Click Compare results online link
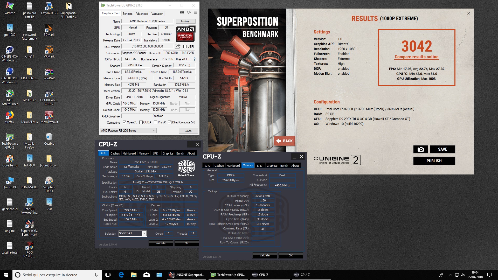 coord(417,57)
